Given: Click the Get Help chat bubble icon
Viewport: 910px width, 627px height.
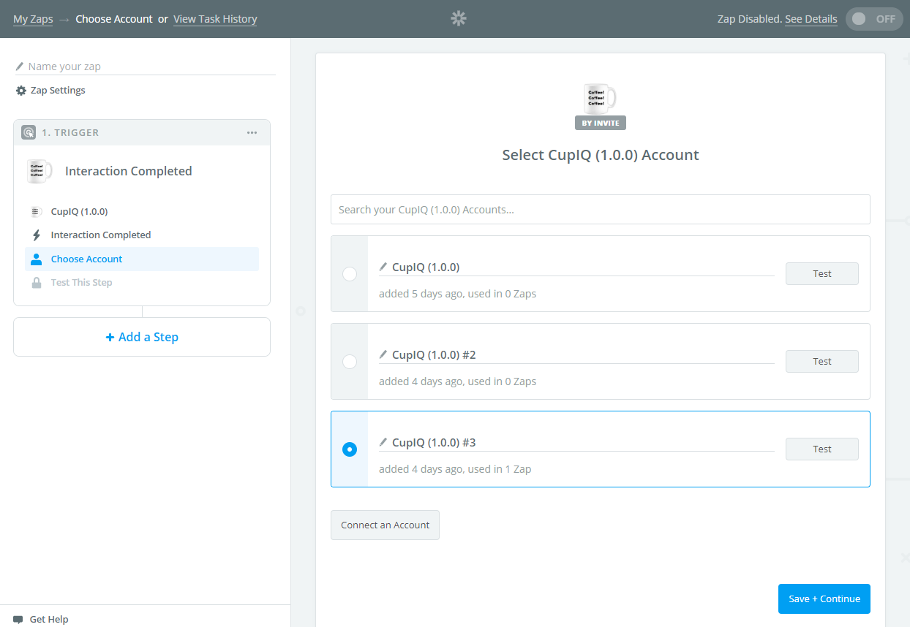Looking at the screenshot, I should tap(18, 620).
